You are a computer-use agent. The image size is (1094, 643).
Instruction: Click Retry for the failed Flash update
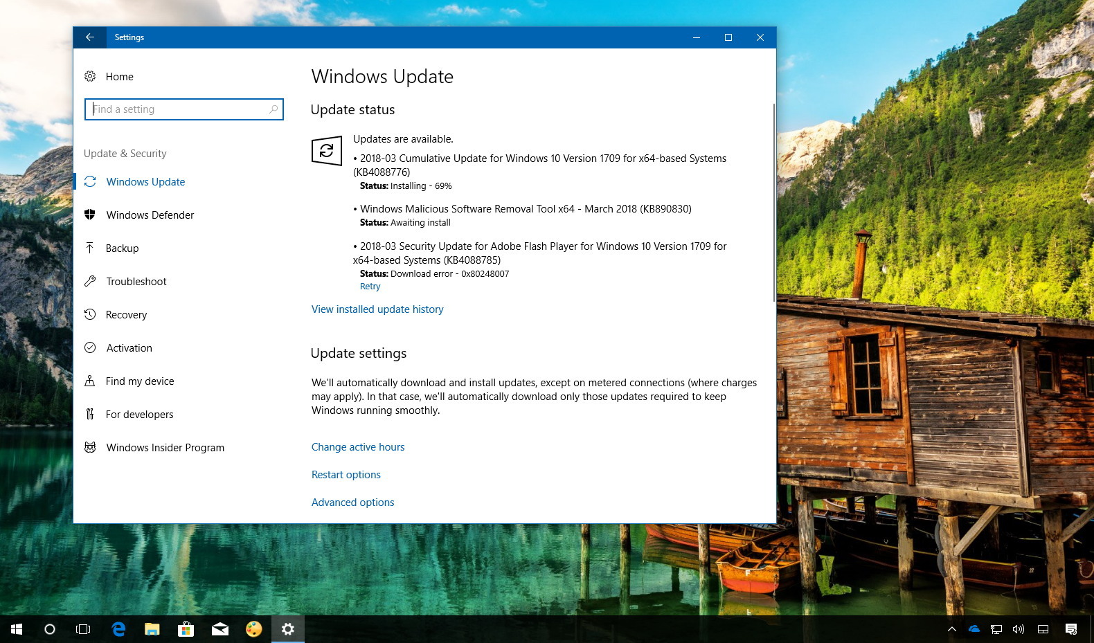coord(370,287)
